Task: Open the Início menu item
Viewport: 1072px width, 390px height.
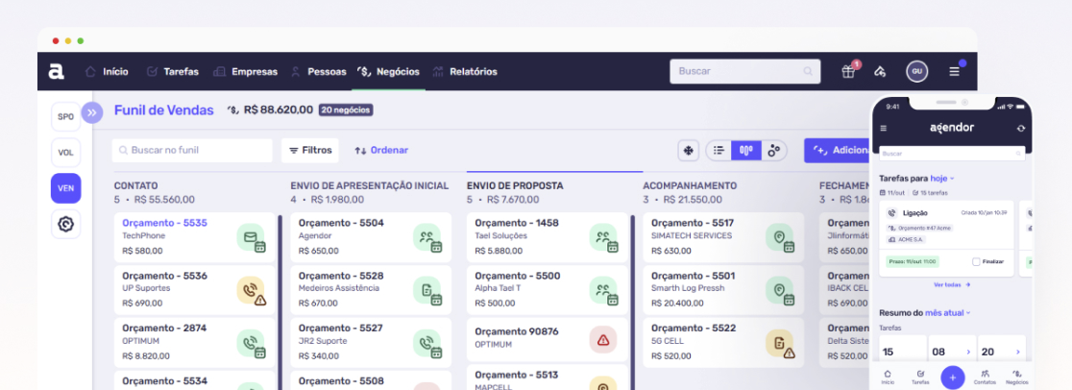Action: coord(107,71)
